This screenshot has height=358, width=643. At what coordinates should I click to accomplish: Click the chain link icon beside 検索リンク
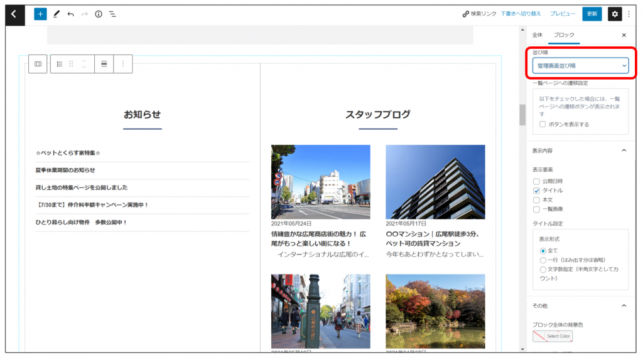pyautogui.click(x=465, y=14)
